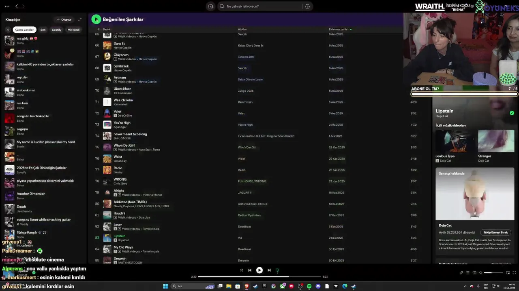Image resolution: width=519 pixels, height=291 pixels.
Task: Skip to previous track
Action: click(250, 270)
